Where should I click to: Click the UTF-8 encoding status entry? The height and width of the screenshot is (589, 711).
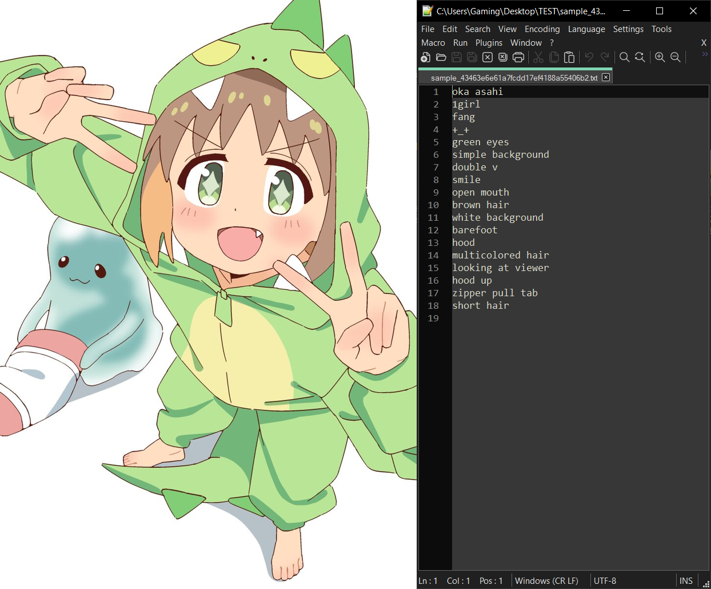(605, 581)
